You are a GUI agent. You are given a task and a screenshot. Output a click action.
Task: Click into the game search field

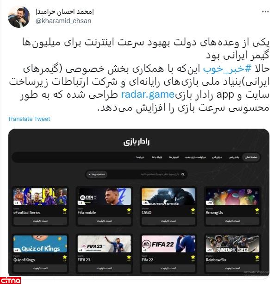[146, 174]
